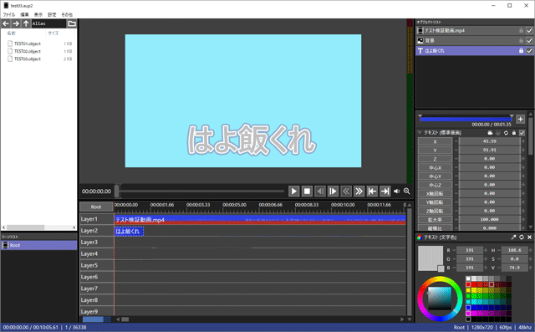
Task: Go forward in the file browser
Action: (x=16, y=23)
